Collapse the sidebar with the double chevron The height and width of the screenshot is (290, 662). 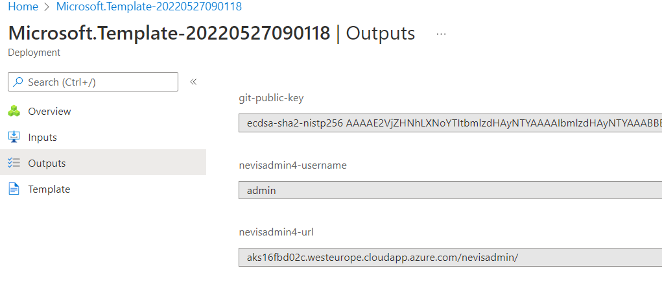click(x=193, y=82)
